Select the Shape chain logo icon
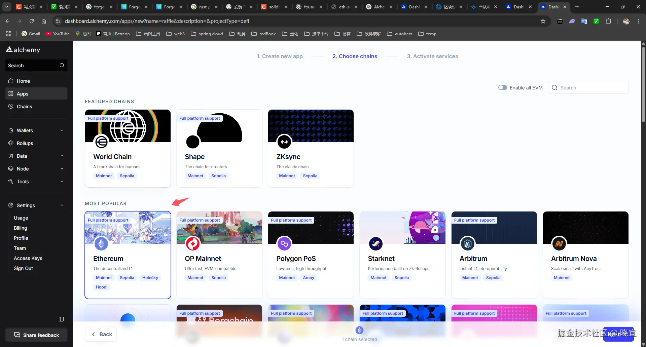The height and width of the screenshot is (347, 646). pyautogui.click(x=193, y=142)
